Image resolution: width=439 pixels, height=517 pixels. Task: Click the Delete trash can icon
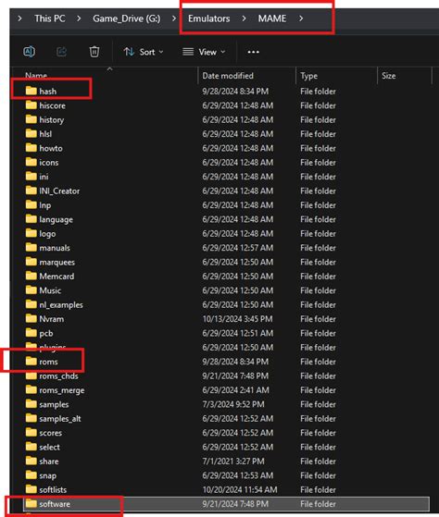(x=94, y=52)
